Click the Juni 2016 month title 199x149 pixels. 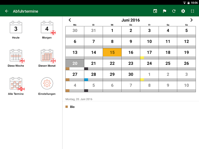131,20
